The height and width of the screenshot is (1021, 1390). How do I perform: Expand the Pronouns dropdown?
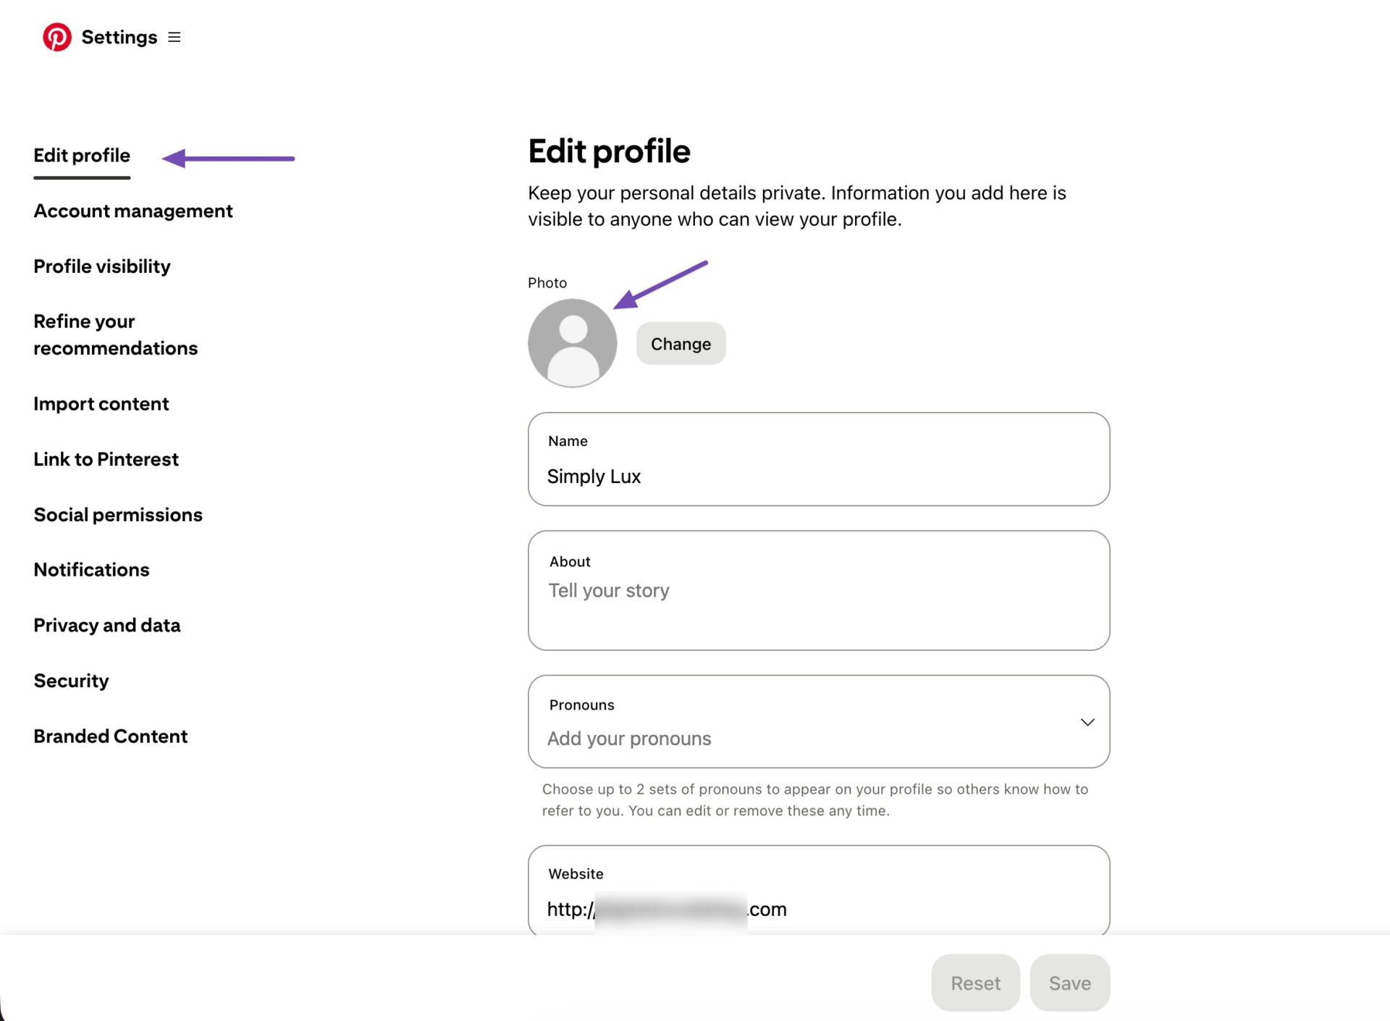click(1087, 721)
